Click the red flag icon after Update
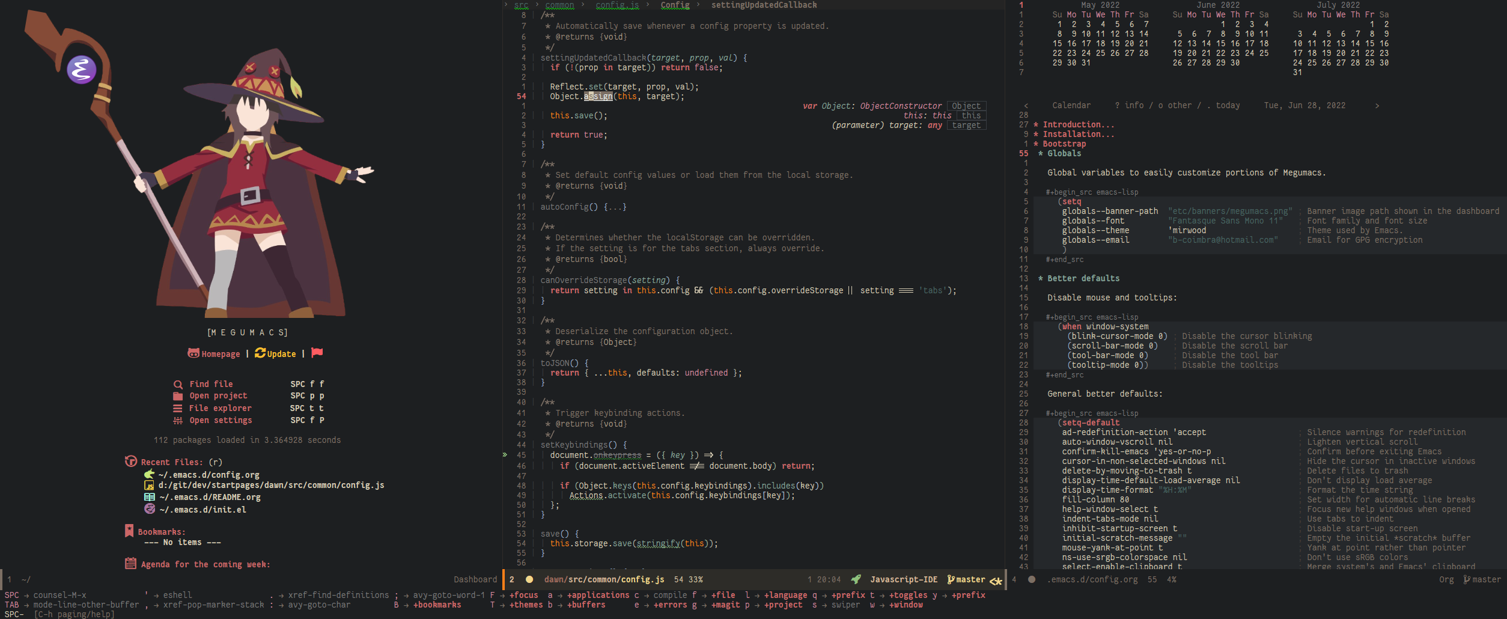This screenshot has width=1507, height=619. (x=317, y=353)
